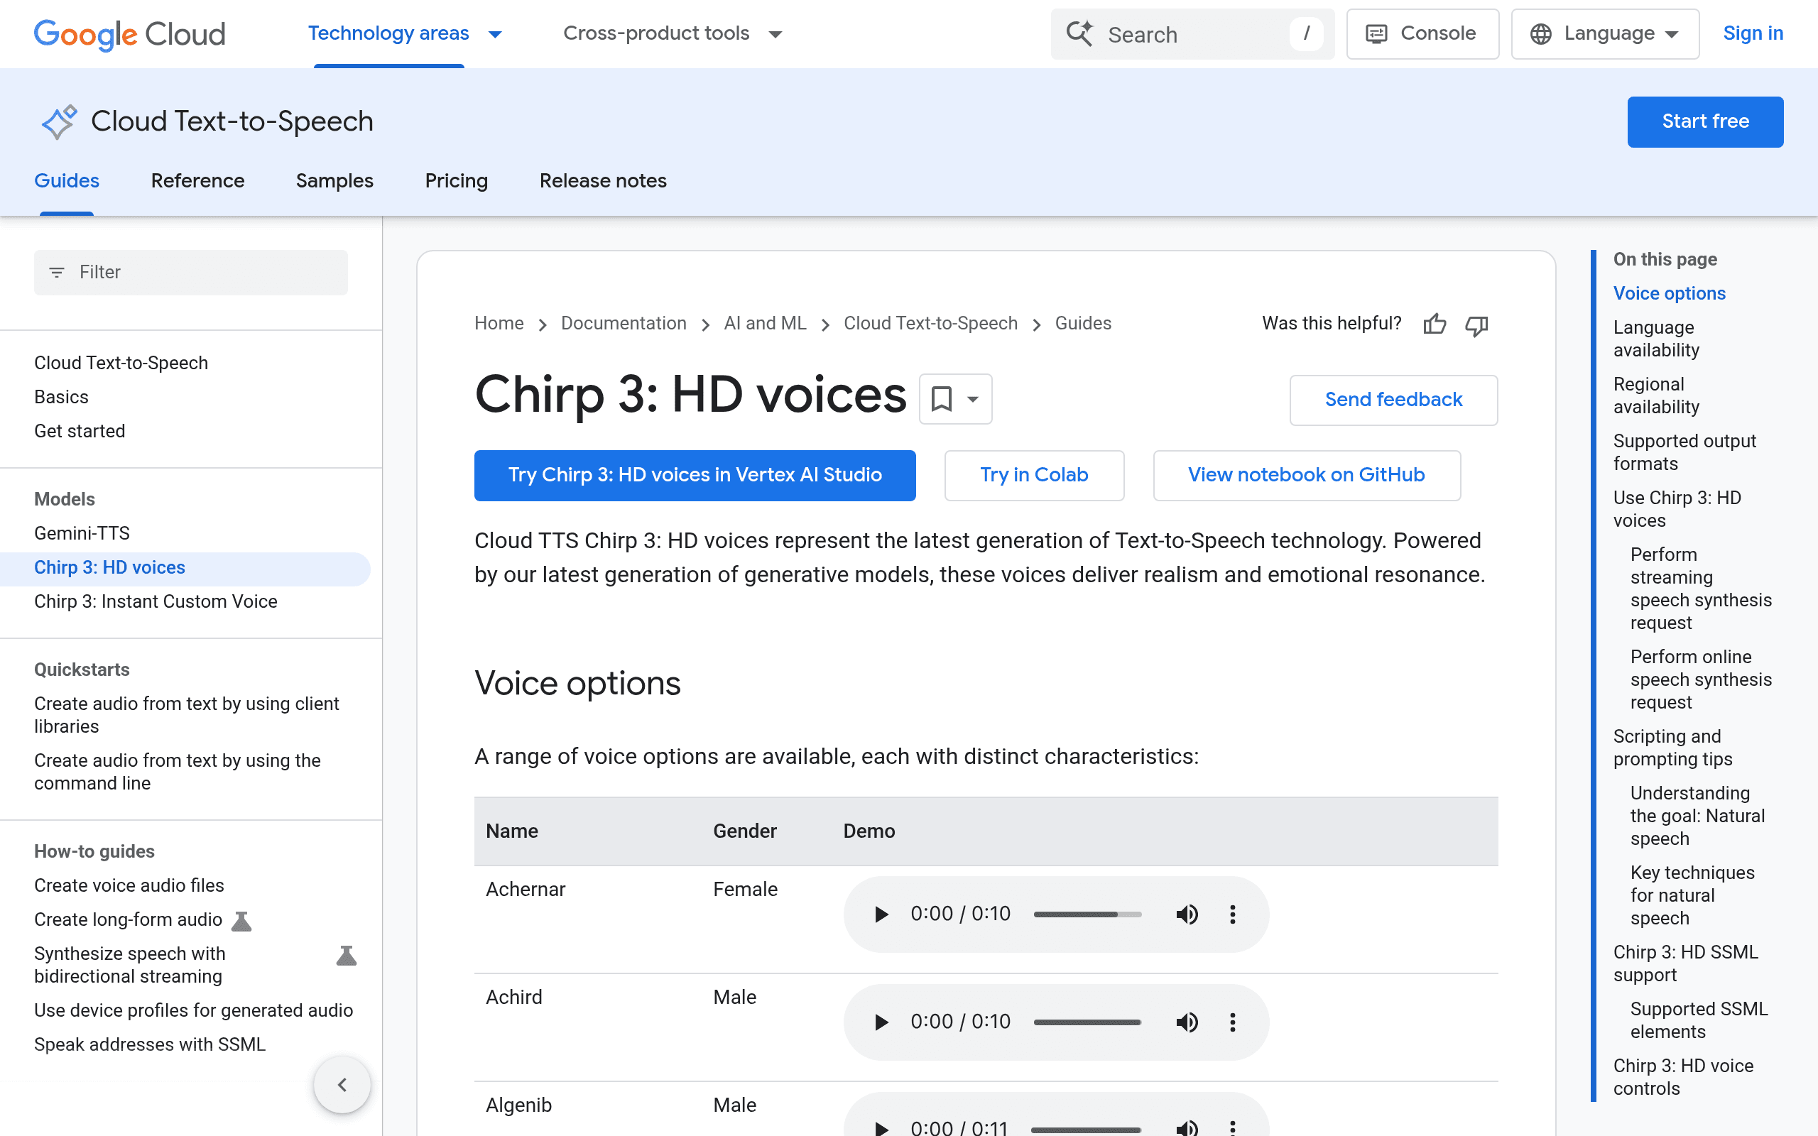Click the thumbs up helpful icon
The height and width of the screenshot is (1136, 1818).
tap(1434, 324)
